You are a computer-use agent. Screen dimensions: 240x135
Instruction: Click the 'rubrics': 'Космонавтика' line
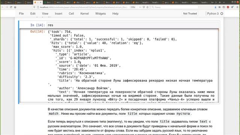(81, 73)
